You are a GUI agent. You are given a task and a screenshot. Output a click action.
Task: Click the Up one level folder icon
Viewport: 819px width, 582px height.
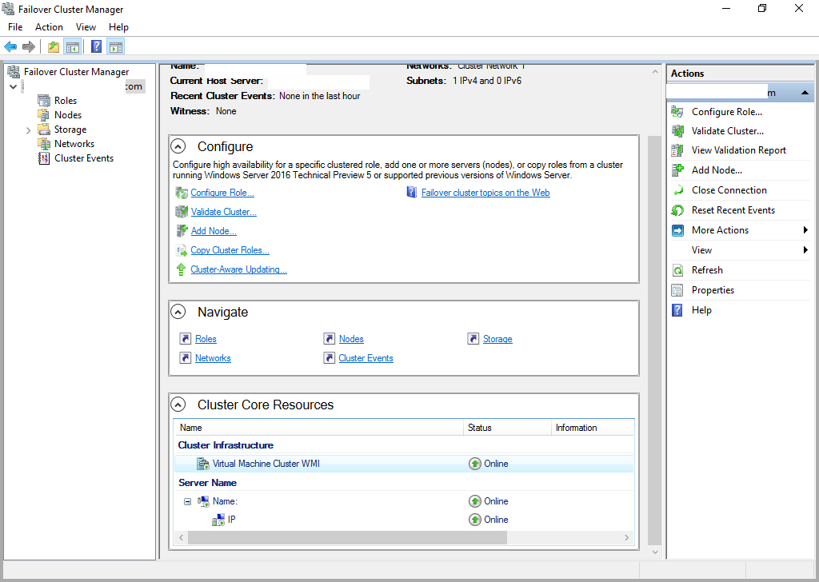coord(54,47)
